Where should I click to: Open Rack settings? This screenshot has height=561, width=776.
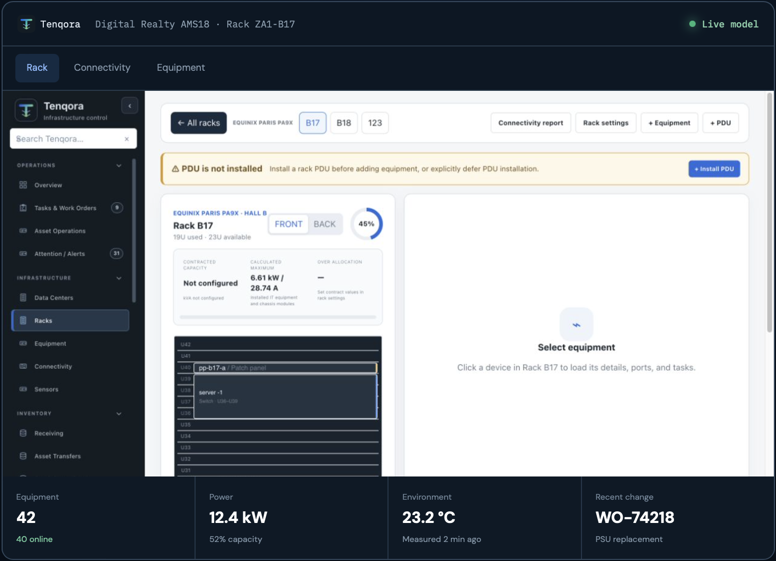click(x=606, y=123)
